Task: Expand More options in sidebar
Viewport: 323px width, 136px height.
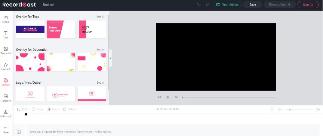Action: (6, 130)
